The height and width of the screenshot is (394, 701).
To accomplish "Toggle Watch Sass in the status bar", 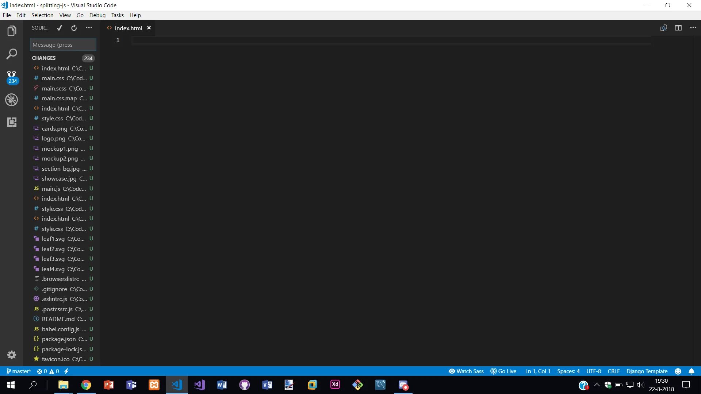I will tap(466, 371).
